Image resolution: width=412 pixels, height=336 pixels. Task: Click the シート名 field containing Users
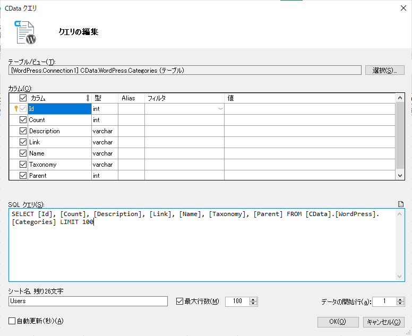coord(88,301)
